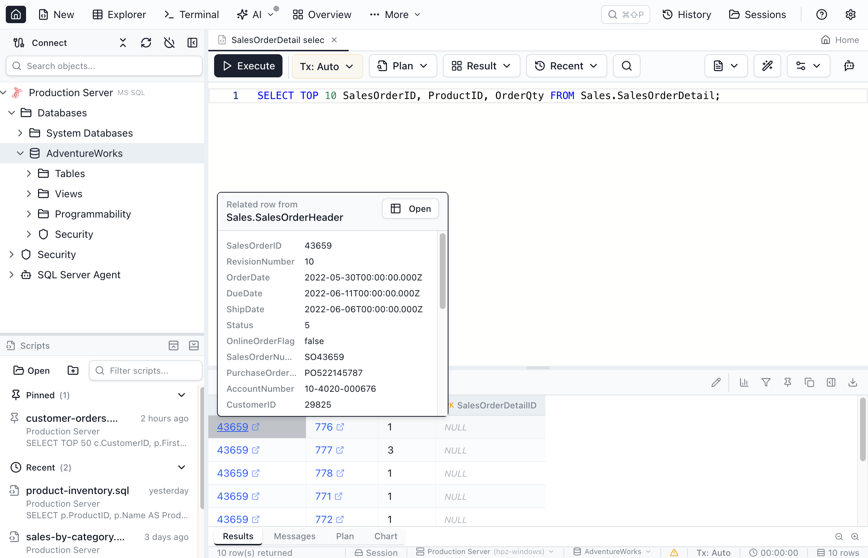Copy results with copy icon

(x=809, y=383)
